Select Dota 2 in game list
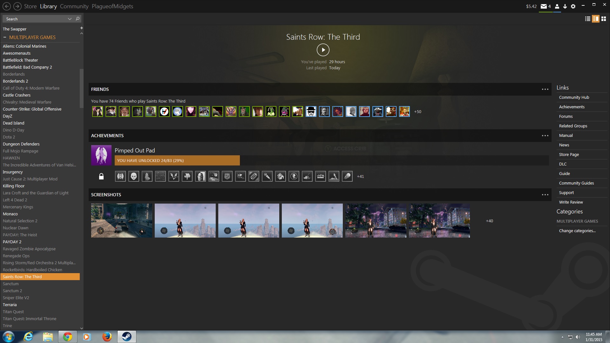 (x=40, y=137)
